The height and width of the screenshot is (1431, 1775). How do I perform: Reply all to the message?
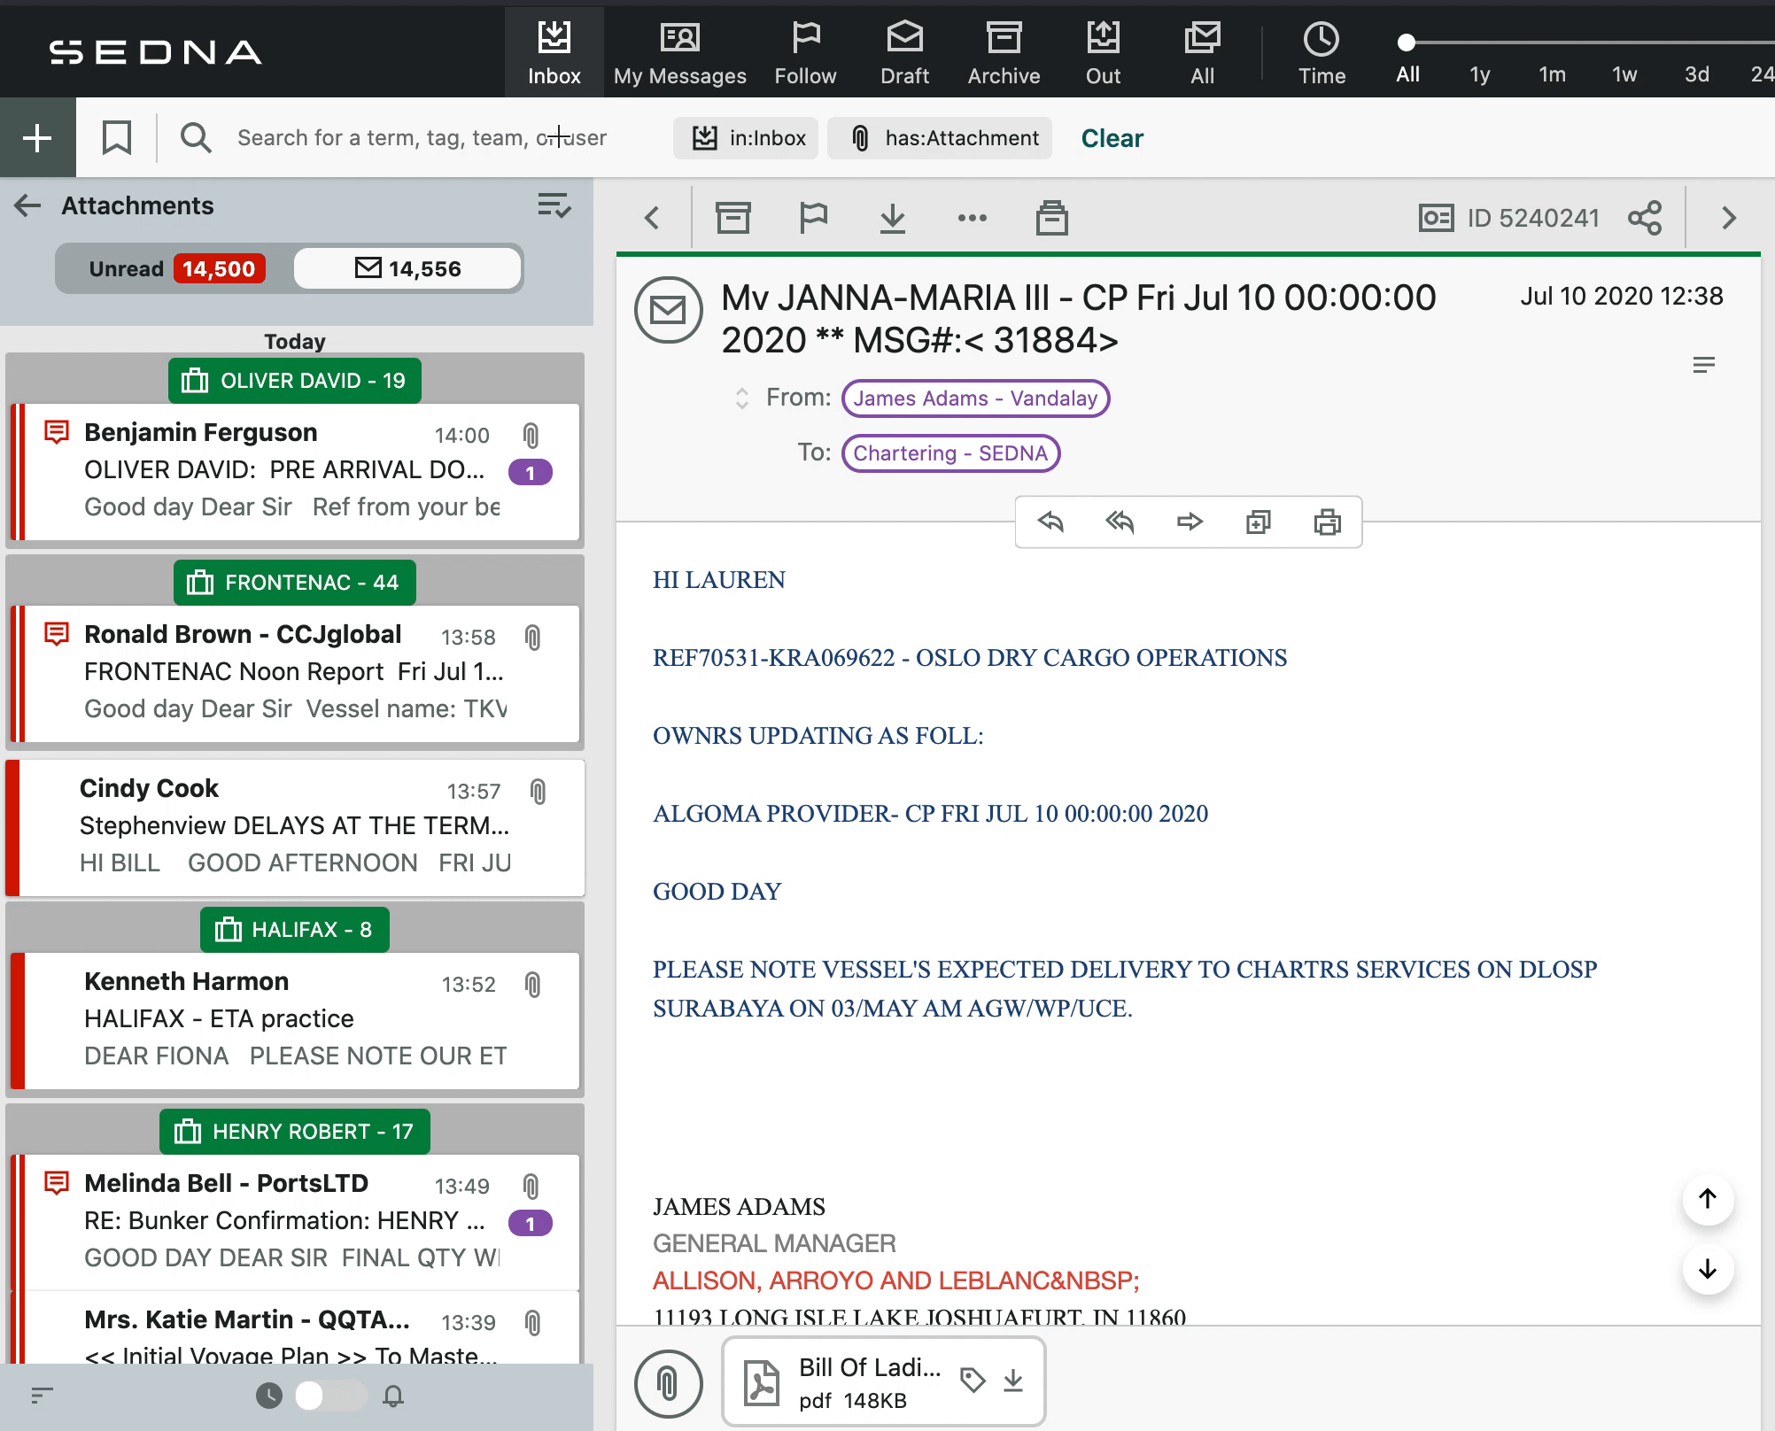(1120, 522)
